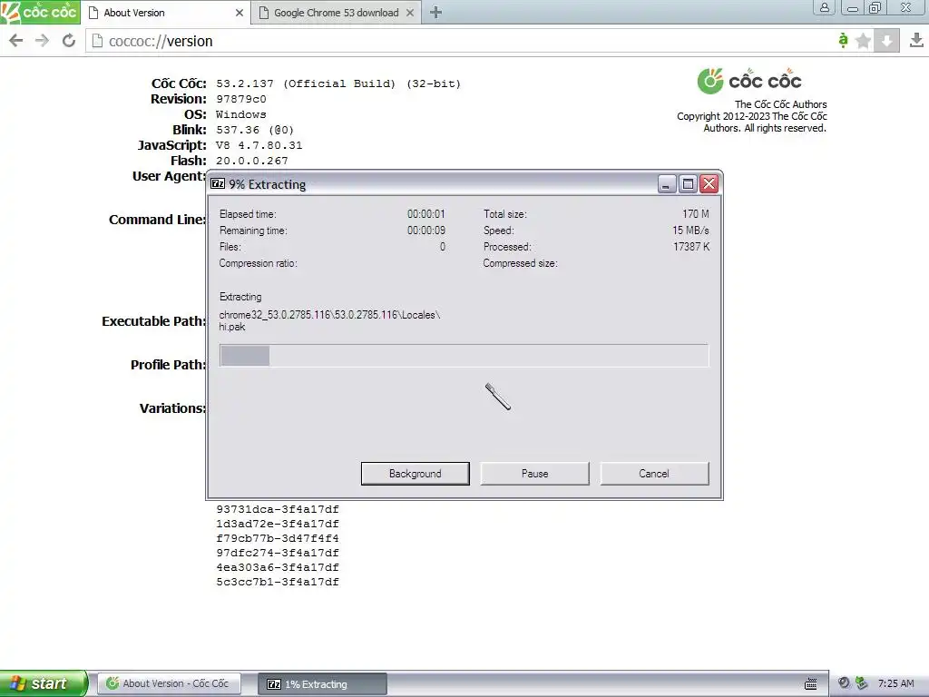Click the Cốc Cốc logo on the version page
929x697 pixels.
point(750,81)
